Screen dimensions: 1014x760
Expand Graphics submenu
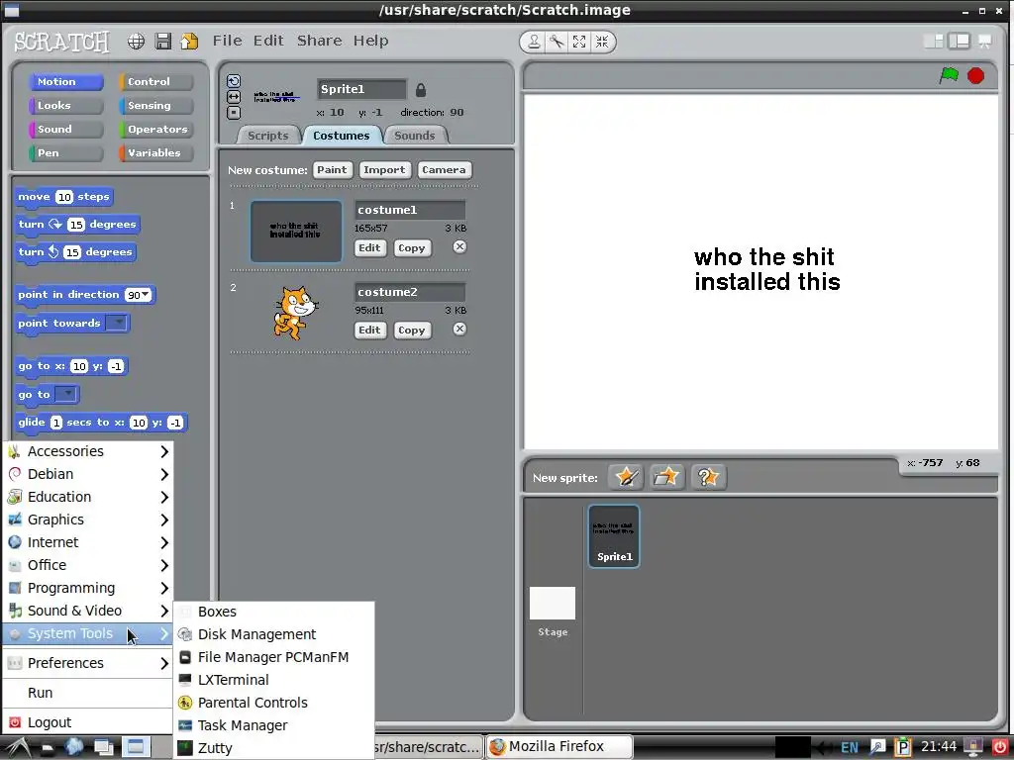pos(87,520)
